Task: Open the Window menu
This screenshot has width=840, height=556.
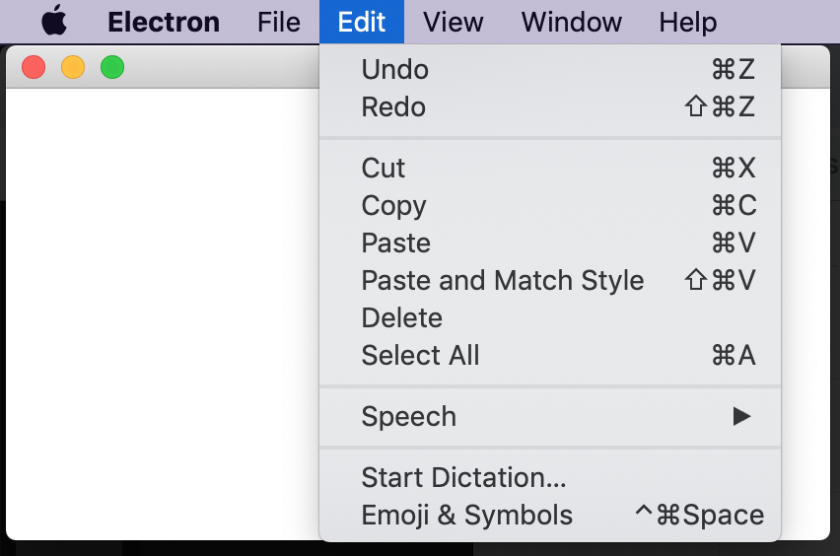Action: tap(572, 22)
